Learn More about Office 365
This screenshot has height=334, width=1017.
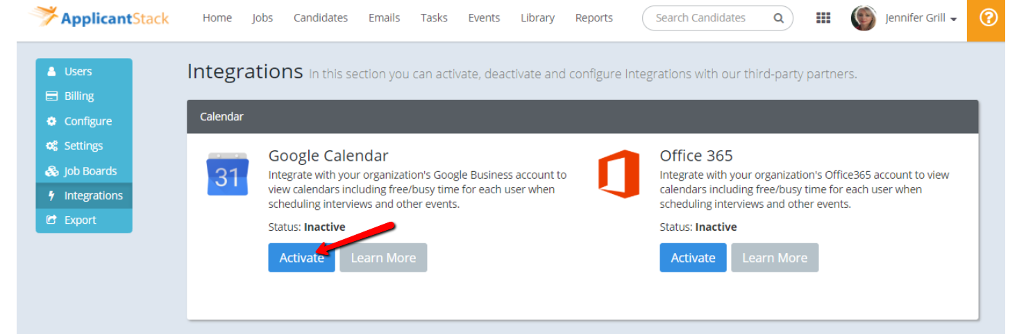point(775,258)
